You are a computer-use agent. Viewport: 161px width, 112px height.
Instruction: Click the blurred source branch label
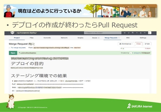51,48
